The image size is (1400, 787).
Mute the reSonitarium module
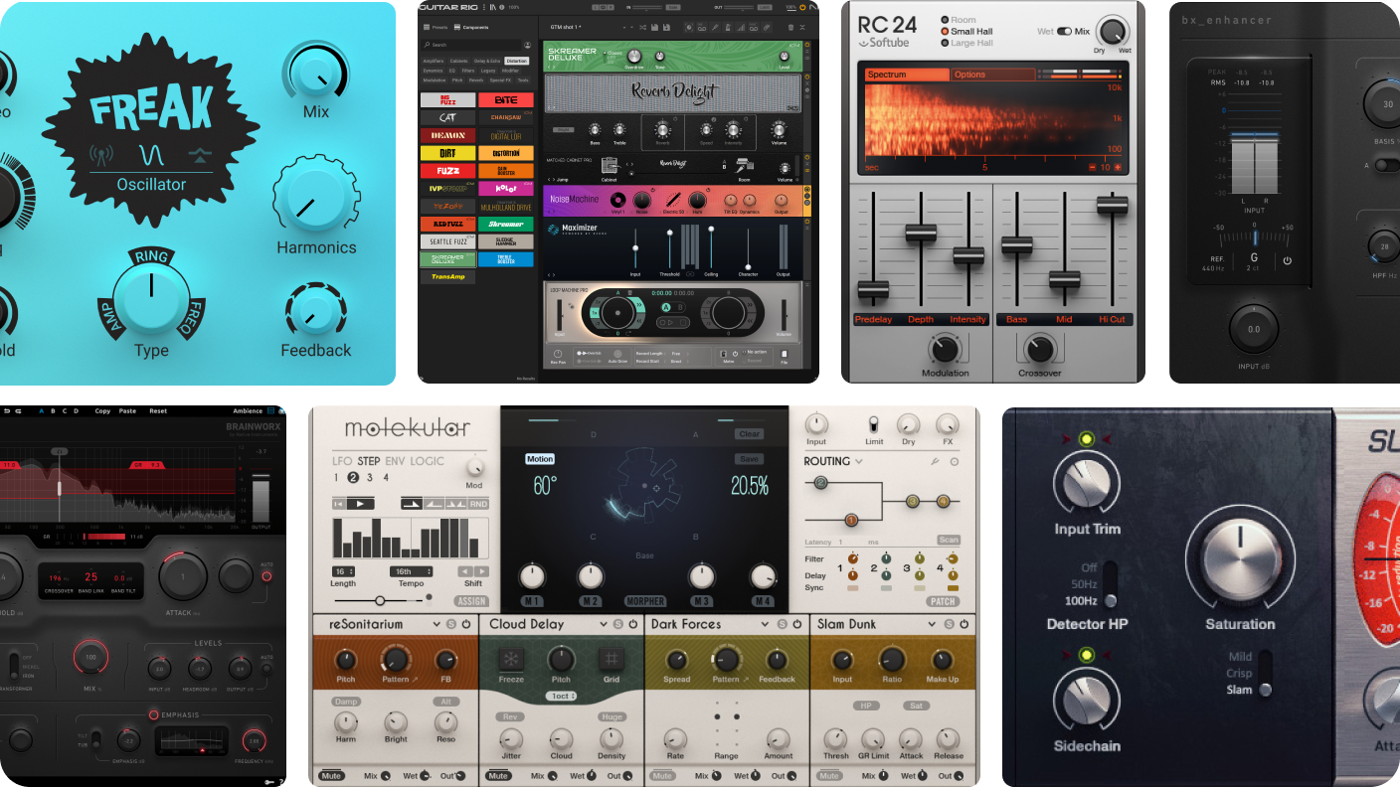tap(331, 775)
